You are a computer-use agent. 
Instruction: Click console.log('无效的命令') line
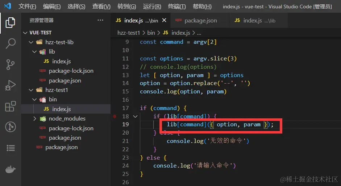click(208, 141)
